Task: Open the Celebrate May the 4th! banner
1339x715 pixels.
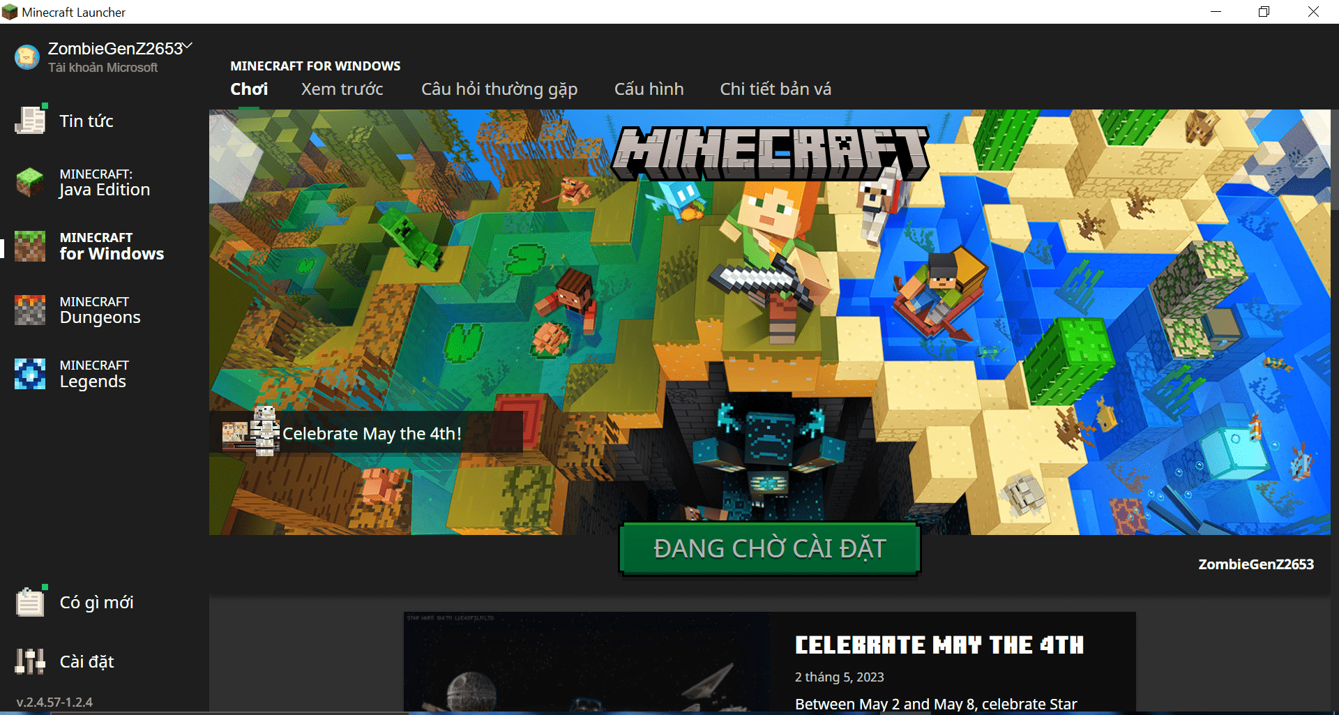Action: point(366,433)
